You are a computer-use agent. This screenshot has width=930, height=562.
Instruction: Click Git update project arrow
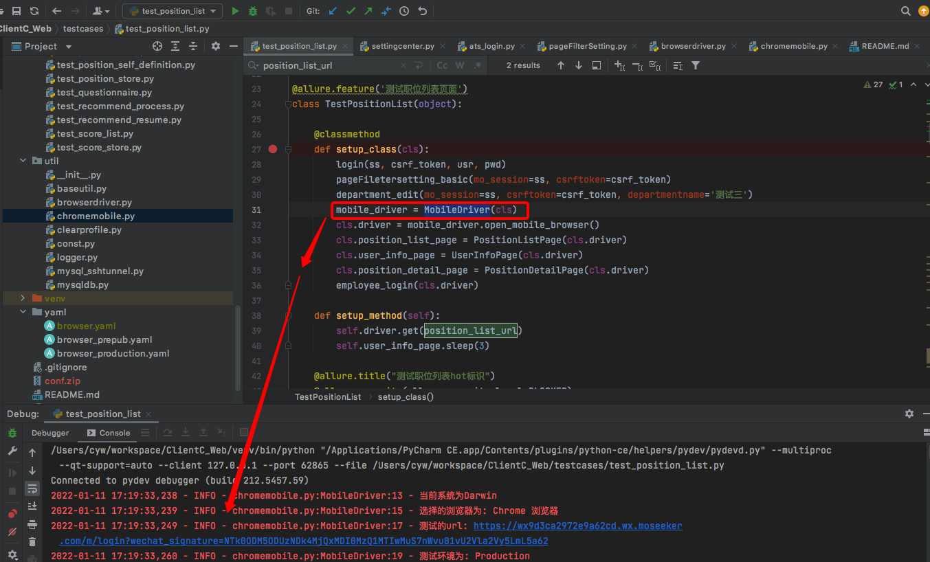[333, 11]
